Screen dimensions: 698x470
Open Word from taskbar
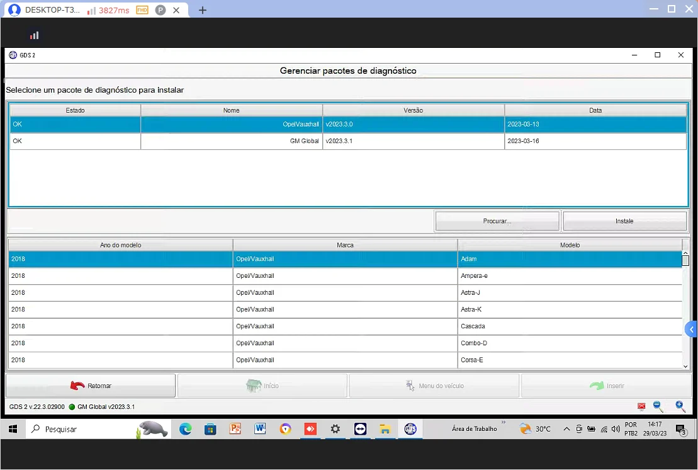260,429
